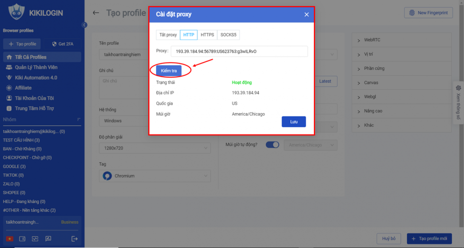Select group TEST CẤU HÌNH (3)

(x=21, y=140)
